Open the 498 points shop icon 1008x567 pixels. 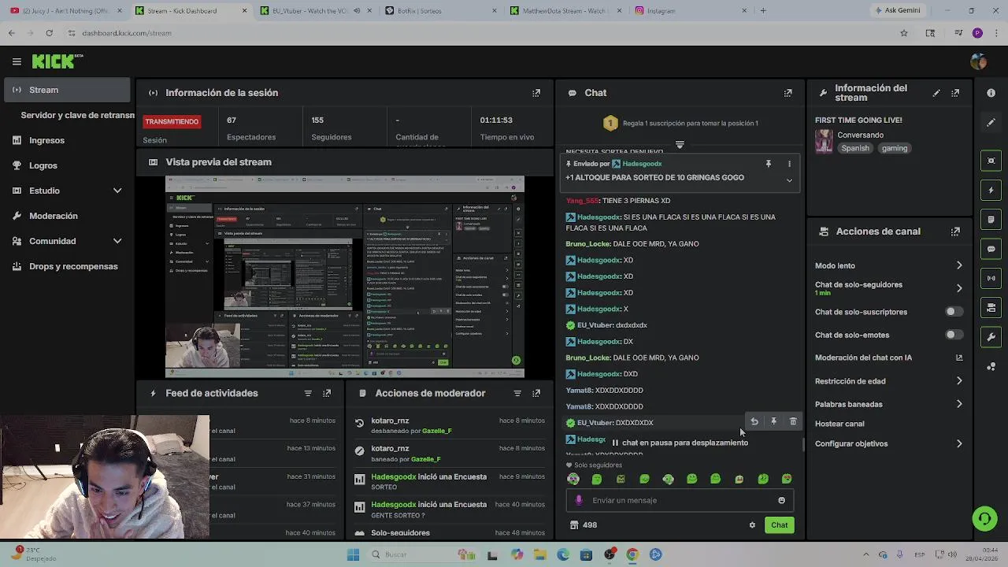(574, 525)
